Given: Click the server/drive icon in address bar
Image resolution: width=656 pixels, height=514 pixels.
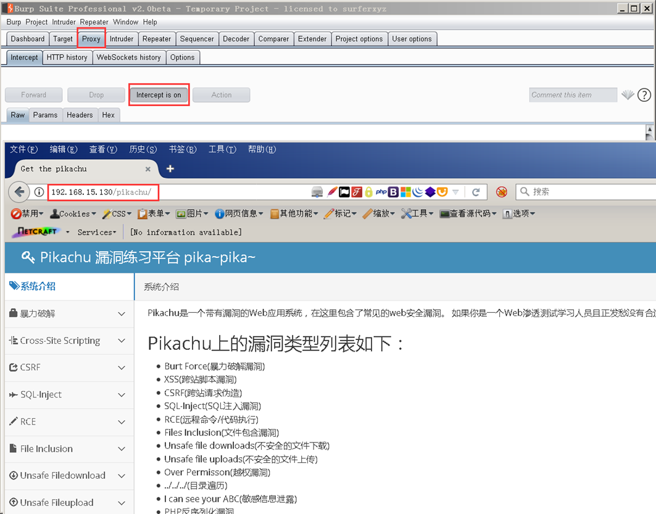Looking at the screenshot, I should (317, 192).
